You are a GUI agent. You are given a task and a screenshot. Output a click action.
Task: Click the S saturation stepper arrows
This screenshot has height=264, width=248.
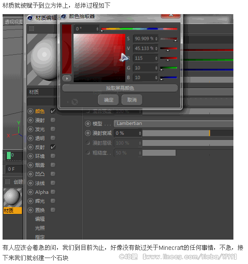tap(156, 39)
